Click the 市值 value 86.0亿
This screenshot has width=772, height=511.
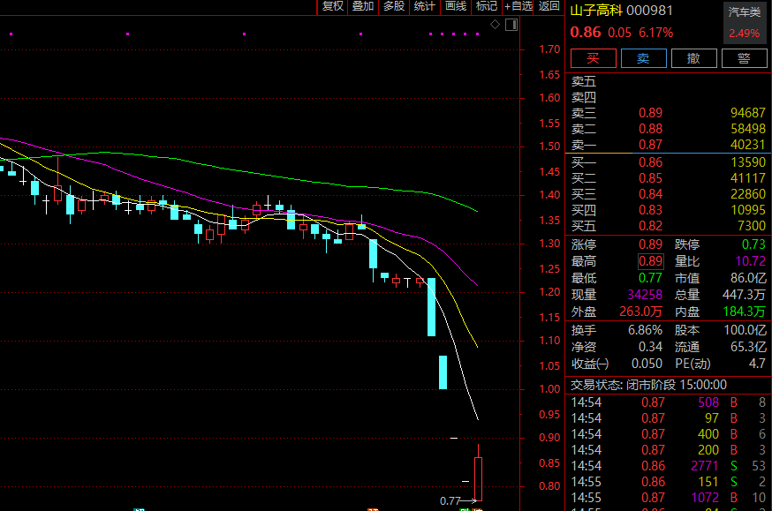748,278
